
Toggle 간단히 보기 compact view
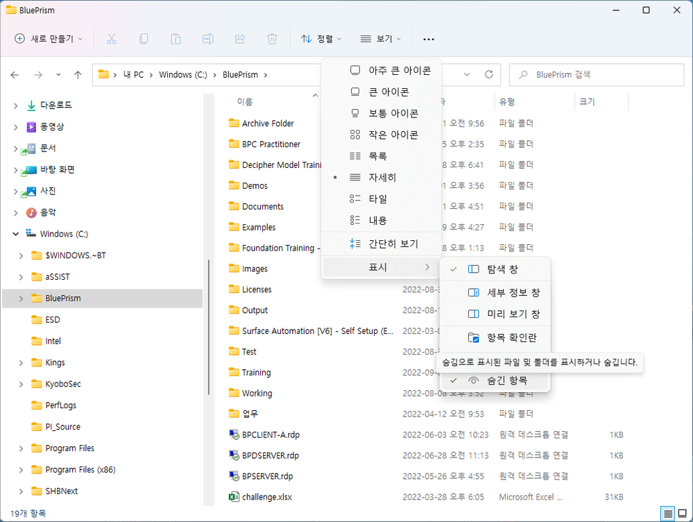(381, 244)
